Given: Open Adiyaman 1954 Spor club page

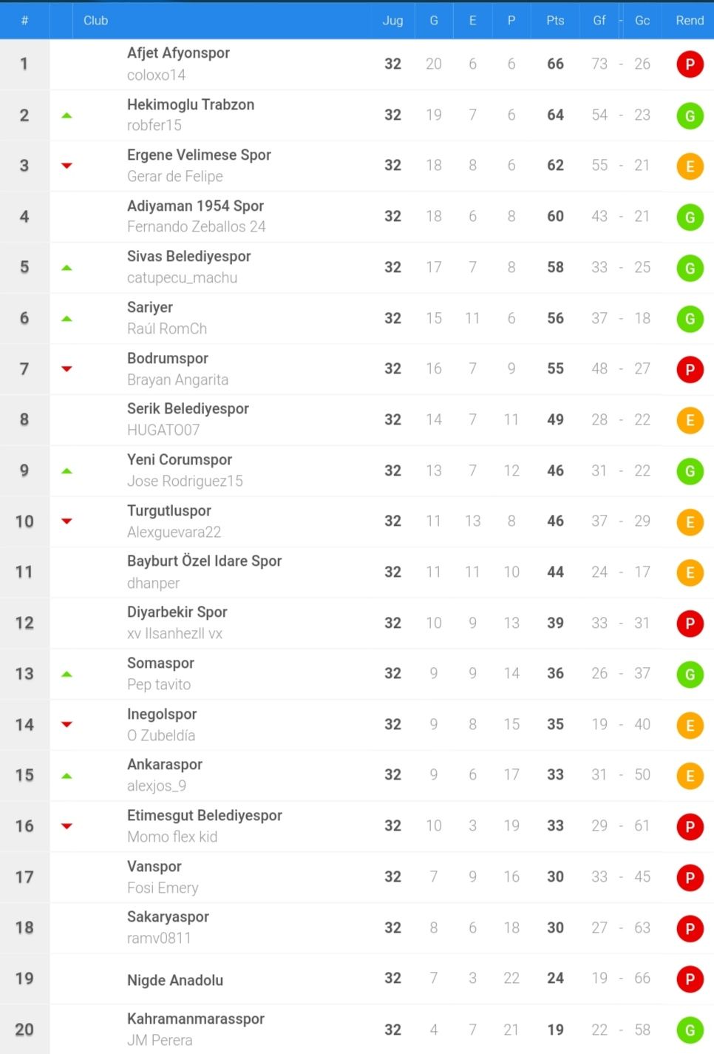Looking at the screenshot, I should pos(195,206).
